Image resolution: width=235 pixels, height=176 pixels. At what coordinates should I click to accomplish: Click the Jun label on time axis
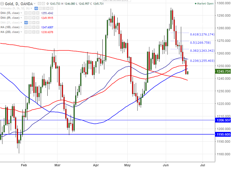pyautogui.click(x=166, y=165)
